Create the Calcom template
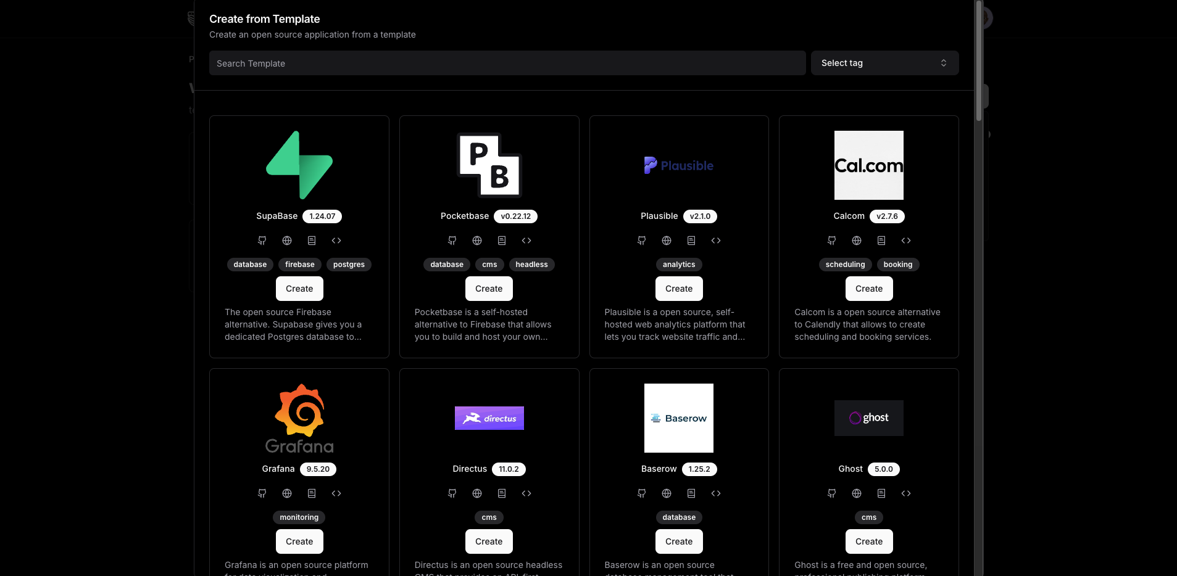1177x576 pixels. 869,289
